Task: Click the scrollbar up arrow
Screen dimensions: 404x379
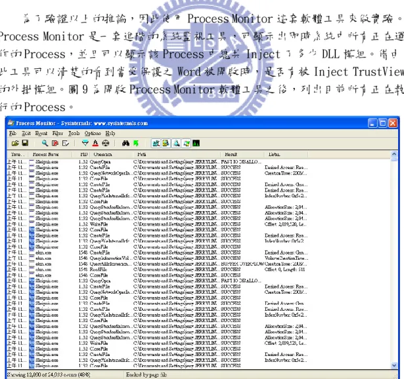Action: (394, 154)
